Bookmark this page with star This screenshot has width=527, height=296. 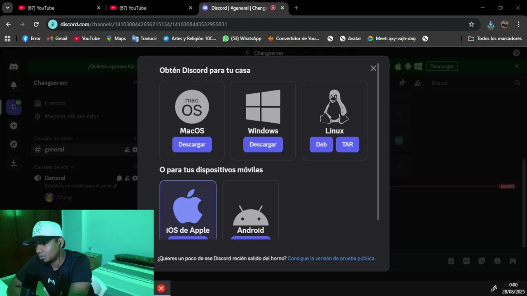tap(471, 24)
